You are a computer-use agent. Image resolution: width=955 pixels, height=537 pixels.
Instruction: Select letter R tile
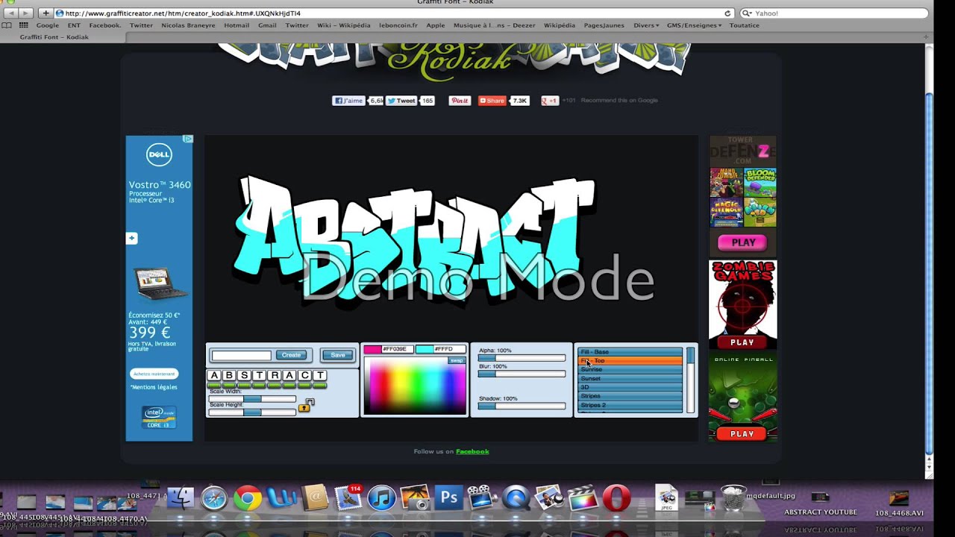[x=275, y=375]
